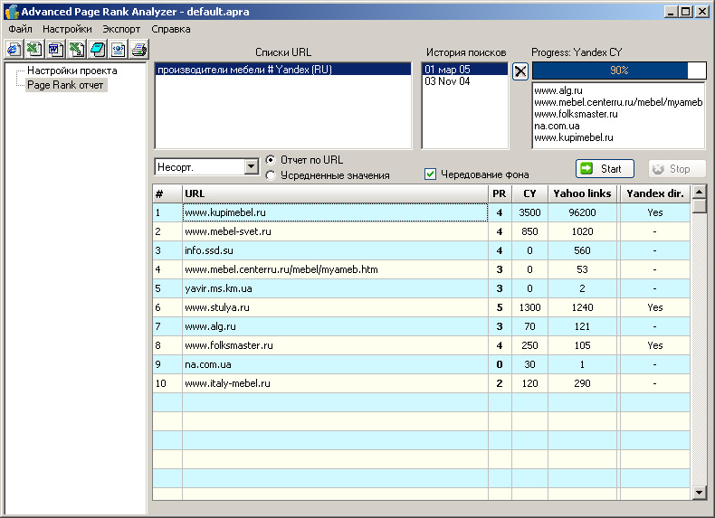Select the yavir.ms.km.ua URL cell

(335, 288)
